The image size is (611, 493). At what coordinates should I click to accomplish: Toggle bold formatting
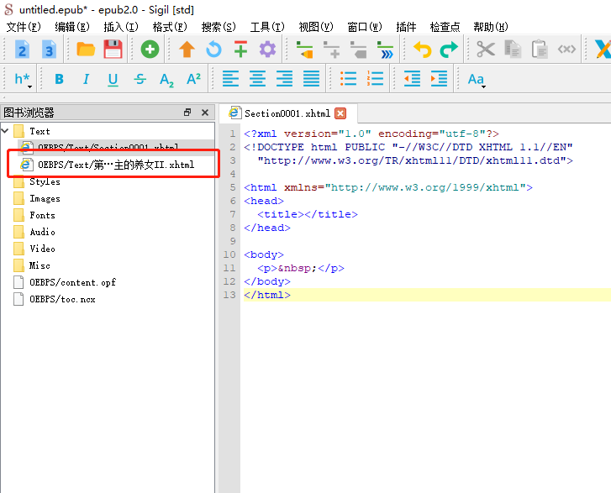59,79
